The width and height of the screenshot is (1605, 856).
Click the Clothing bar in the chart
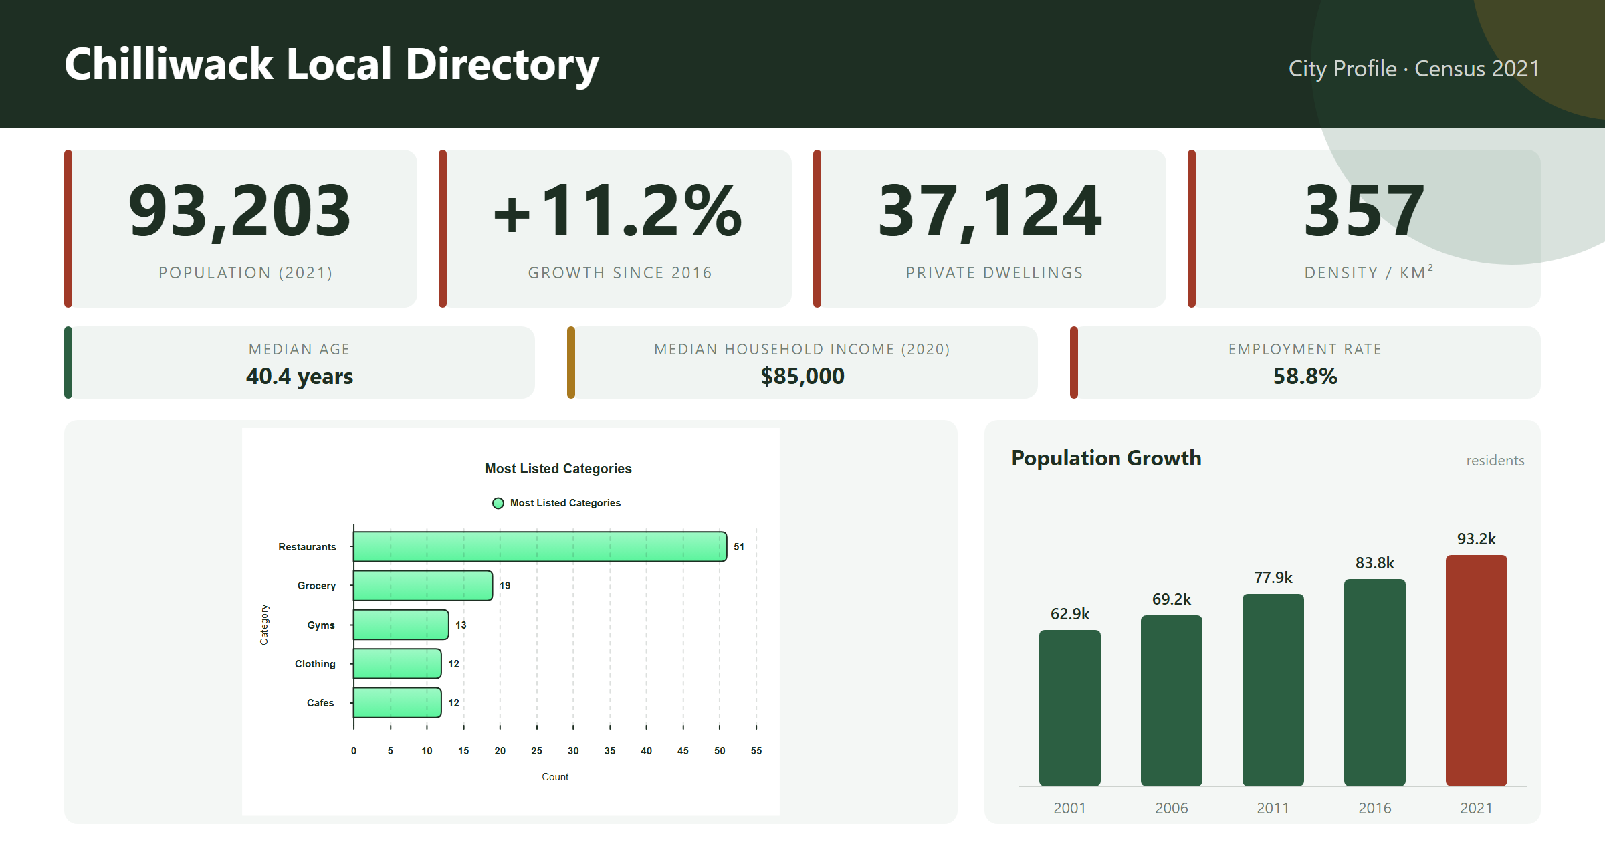point(397,663)
